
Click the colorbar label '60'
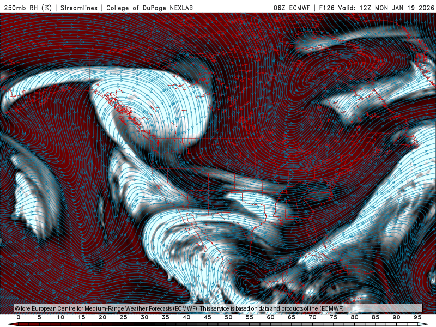(x=270, y=317)
